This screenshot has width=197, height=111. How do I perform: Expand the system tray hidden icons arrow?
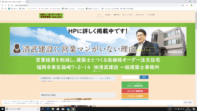(174, 109)
